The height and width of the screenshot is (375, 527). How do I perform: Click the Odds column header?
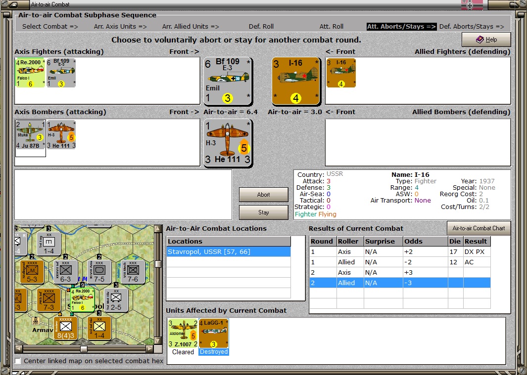pos(425,241)
